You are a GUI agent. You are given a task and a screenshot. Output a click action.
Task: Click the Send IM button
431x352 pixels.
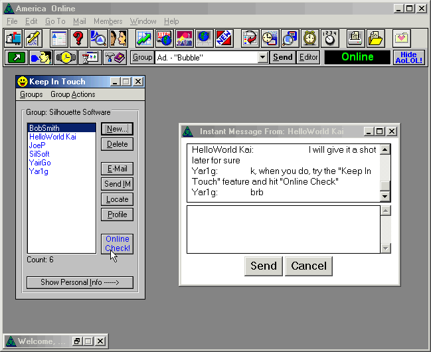coord(117,184)
